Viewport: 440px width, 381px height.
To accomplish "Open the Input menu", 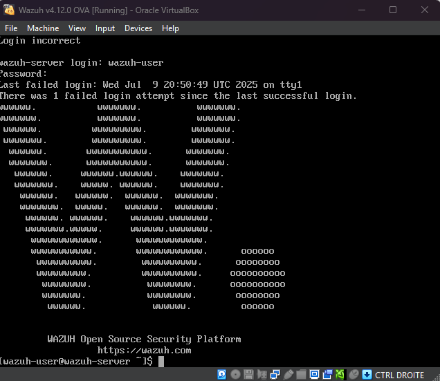I will click(x=105, y=28).
